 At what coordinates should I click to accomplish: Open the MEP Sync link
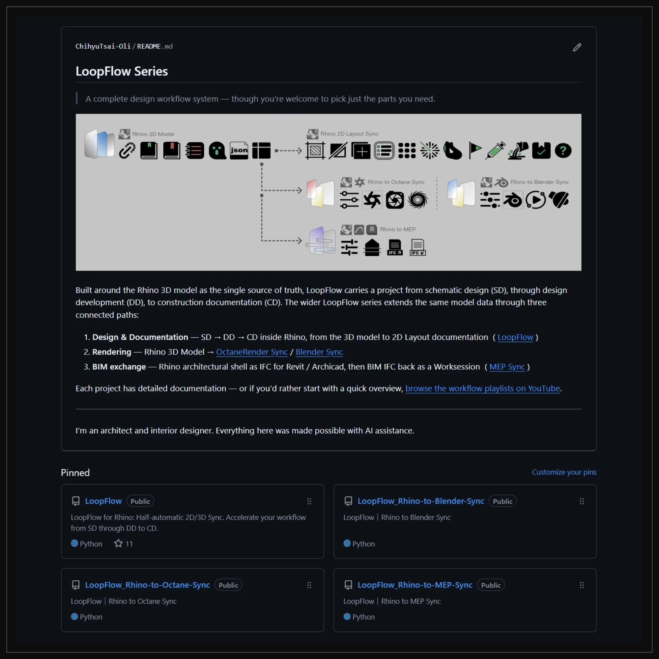[507, 367]
